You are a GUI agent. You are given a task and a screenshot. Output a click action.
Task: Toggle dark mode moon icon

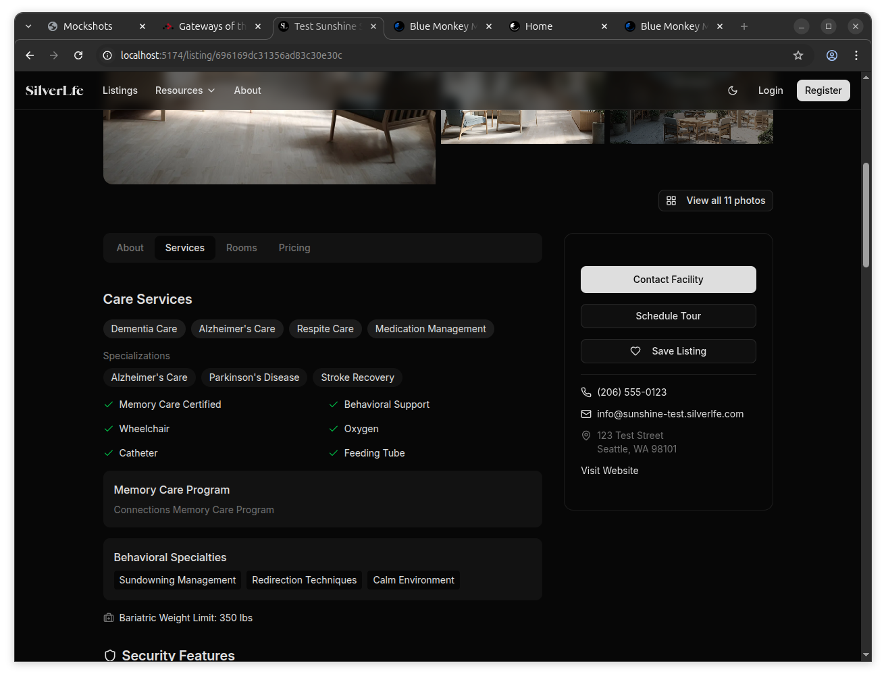point(733,90)
